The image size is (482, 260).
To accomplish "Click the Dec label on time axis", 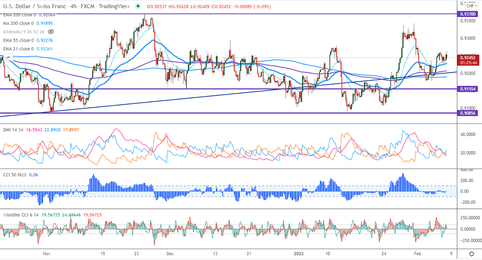I will [170, 254].
